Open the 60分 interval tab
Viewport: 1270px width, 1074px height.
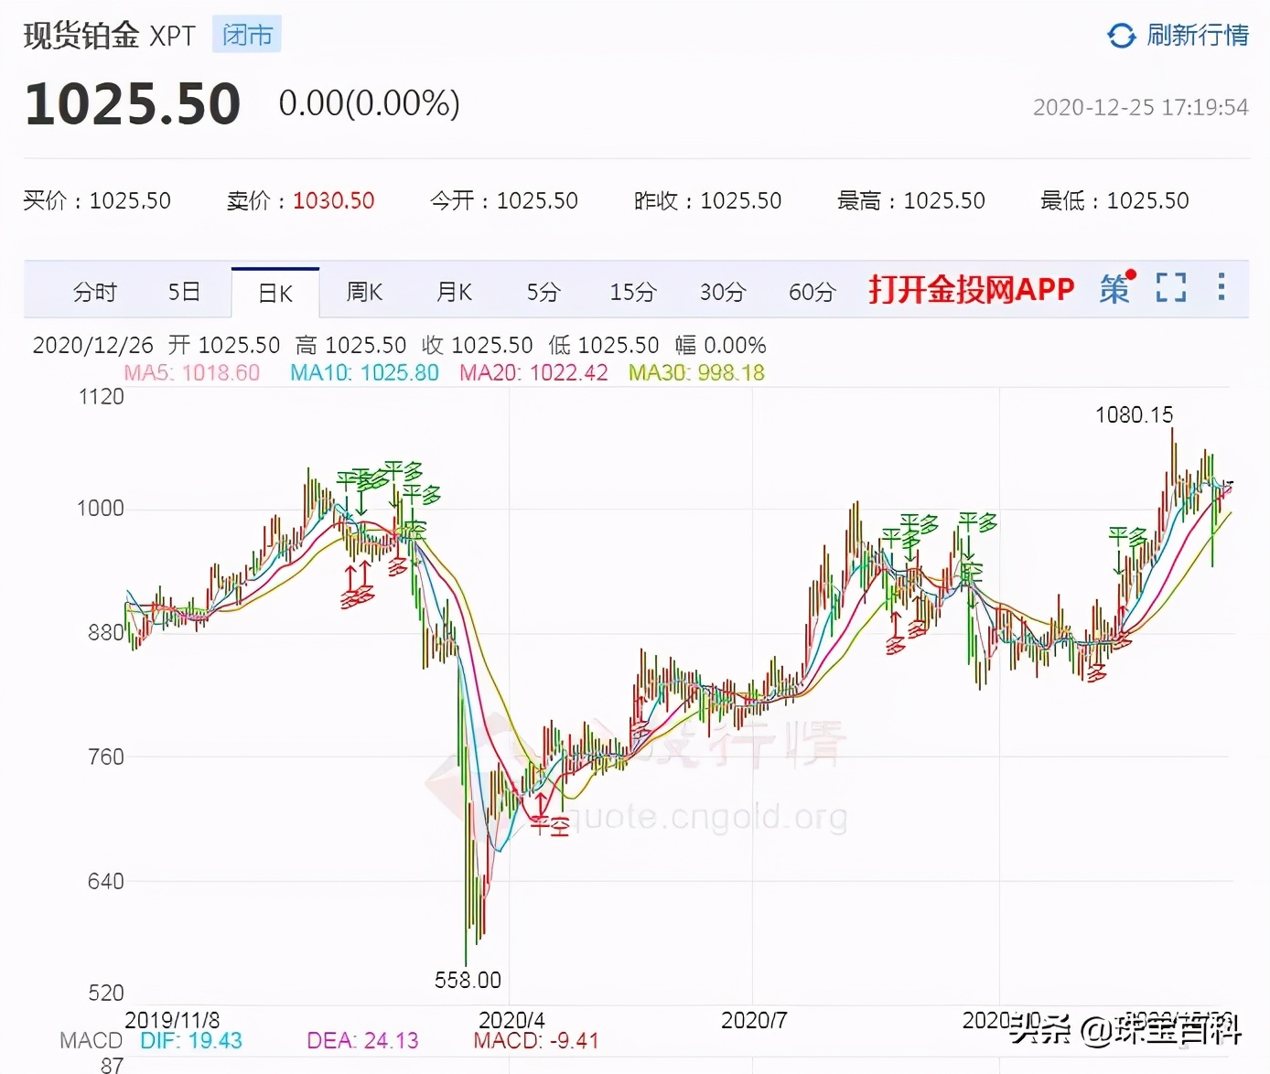coord(811,291)
